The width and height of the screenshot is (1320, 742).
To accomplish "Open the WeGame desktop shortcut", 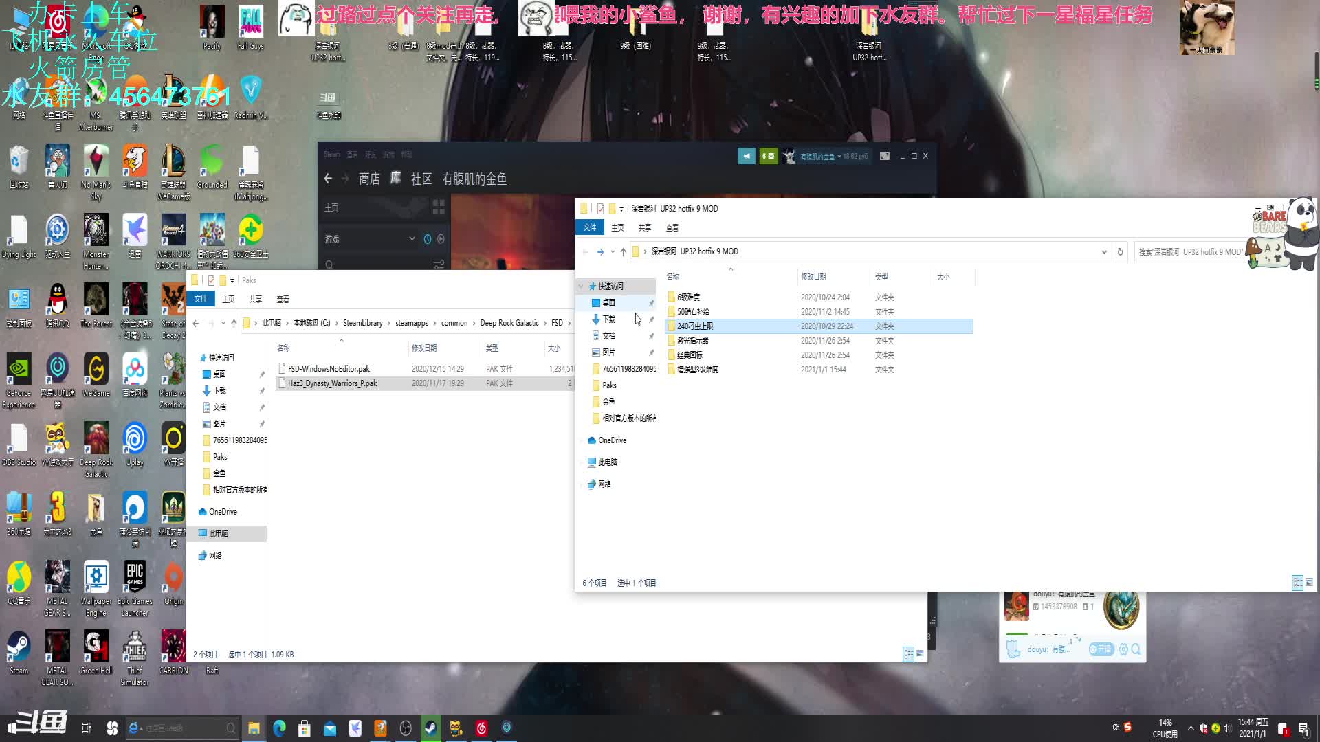I will pos(96,374).
